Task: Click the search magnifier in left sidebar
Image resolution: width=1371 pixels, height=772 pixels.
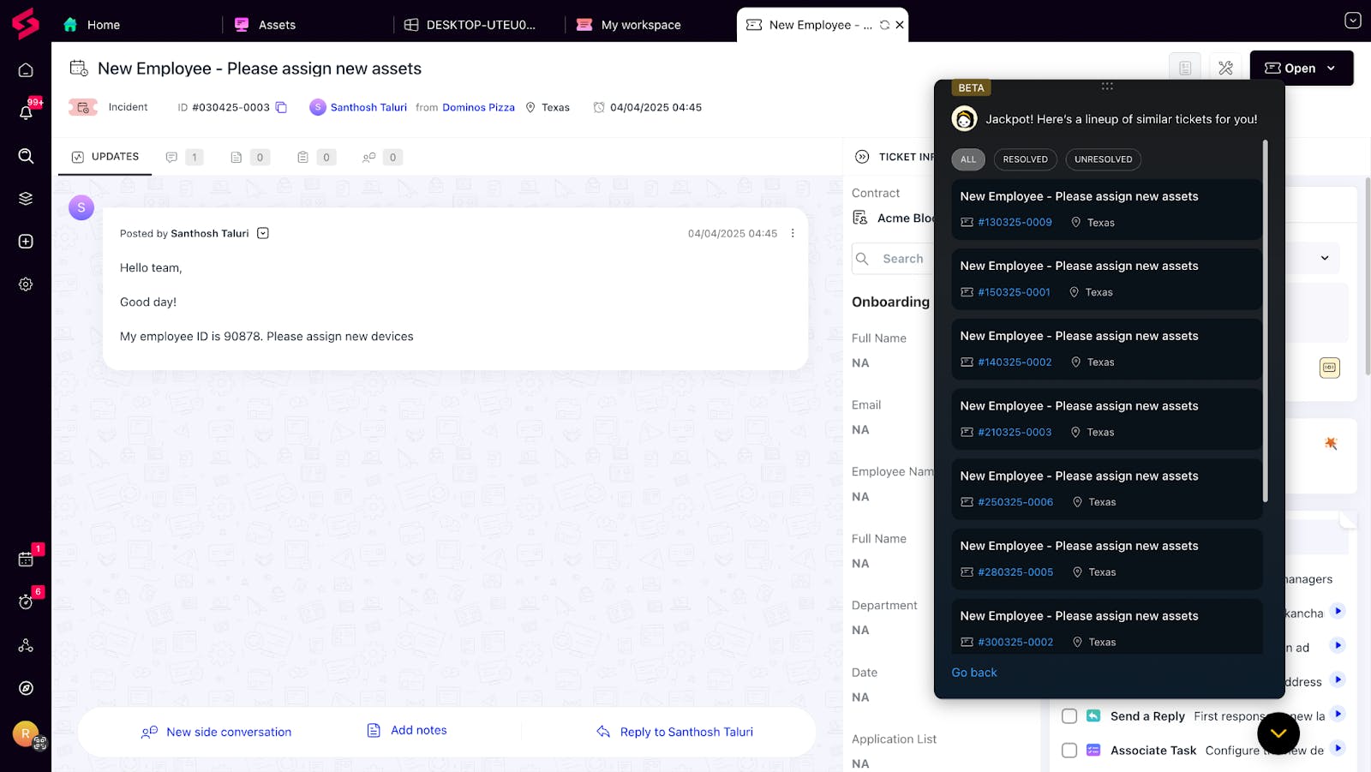Action: (x=26, y=156)
